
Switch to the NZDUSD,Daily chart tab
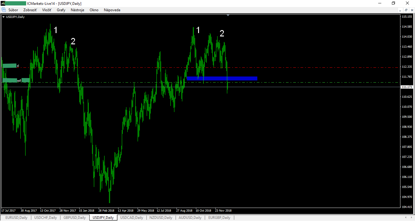pyautogui.click(x=161, y=218)
